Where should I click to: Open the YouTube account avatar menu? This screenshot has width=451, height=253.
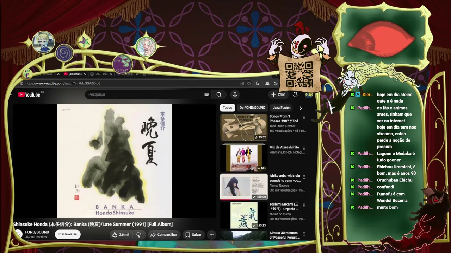click(309, 95)
